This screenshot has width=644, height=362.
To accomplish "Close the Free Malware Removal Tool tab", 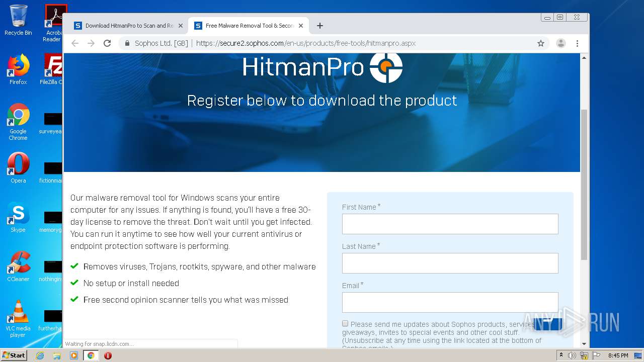I will pyautogui.click(x=301, y=26).
